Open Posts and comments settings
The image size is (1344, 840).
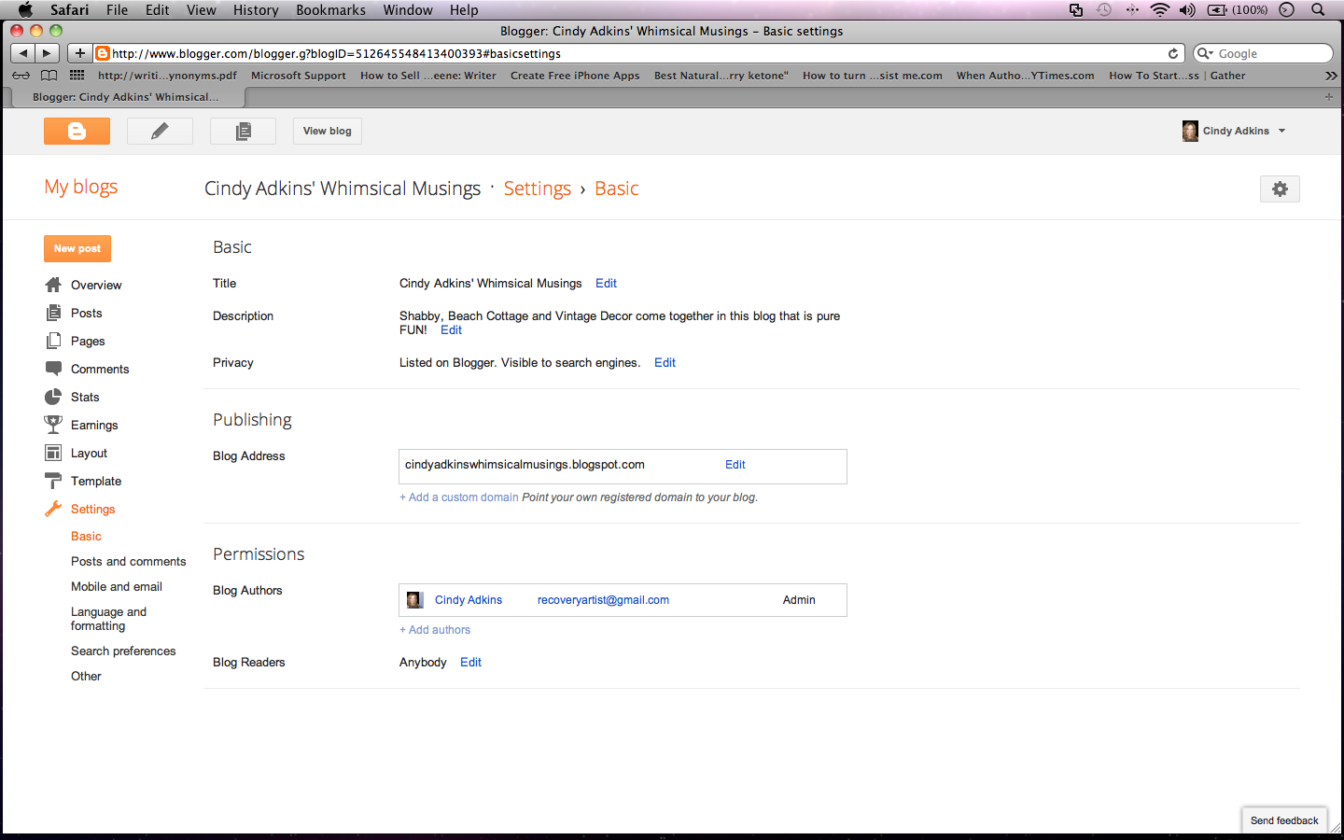[x=128, y=561]
